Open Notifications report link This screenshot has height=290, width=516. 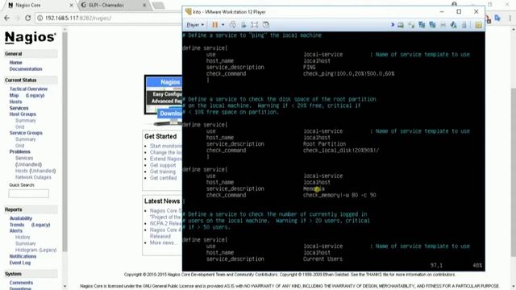coord(23,256)
